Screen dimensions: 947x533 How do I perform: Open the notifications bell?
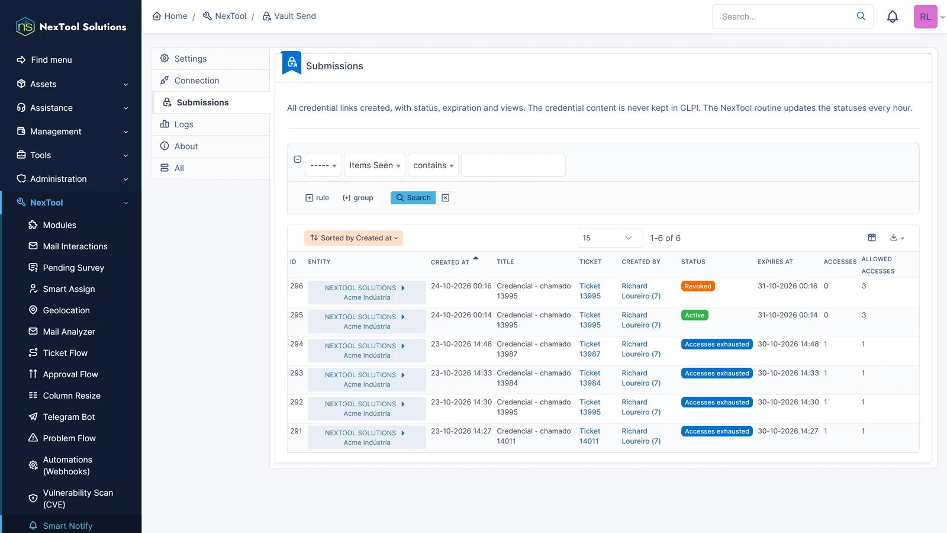tap(893, 17)
